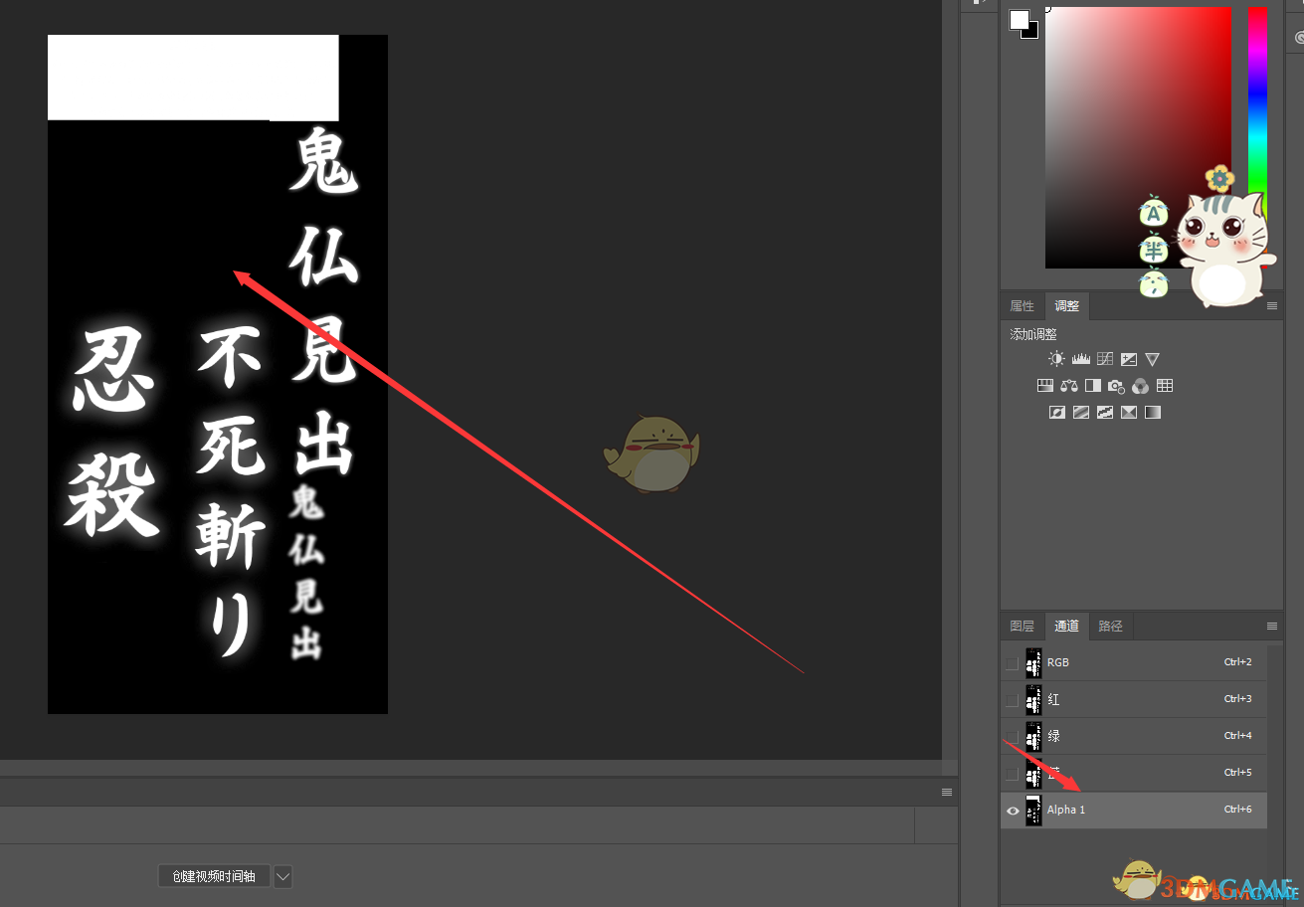Click the input method half-width 半 icon
Image resolution: width=1304 pixels, height=907 pixels.
[1153, 248]
